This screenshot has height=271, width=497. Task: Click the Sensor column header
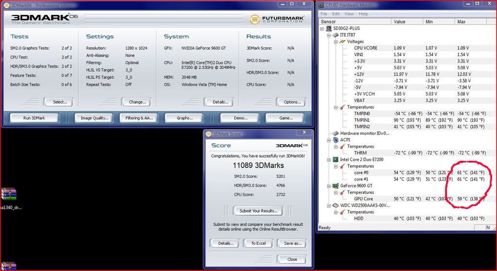point(355,21)
